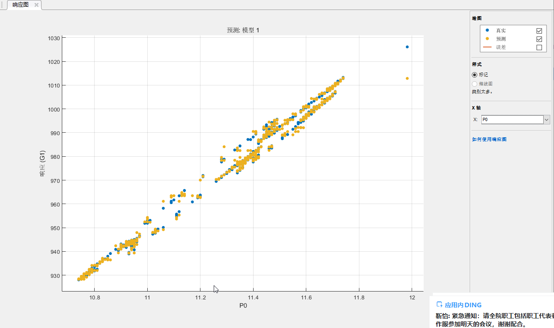Click the X 轴 section heading
The height and width of the screenshot is (328, 554).
[x=477, y=107]
